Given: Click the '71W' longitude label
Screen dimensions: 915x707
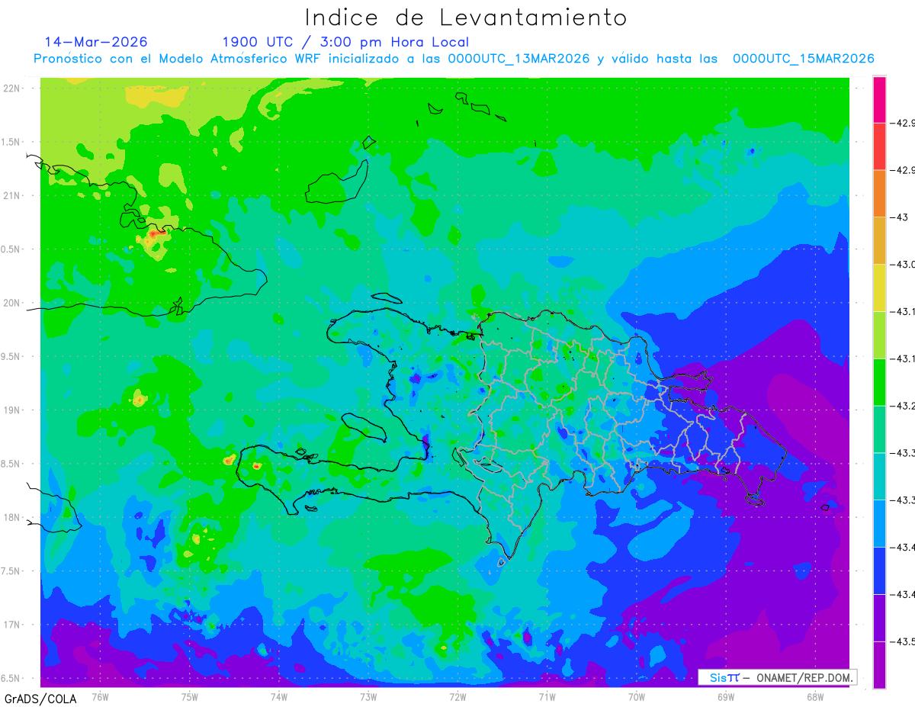Looking at the screenshot, I should pos(547,696).
